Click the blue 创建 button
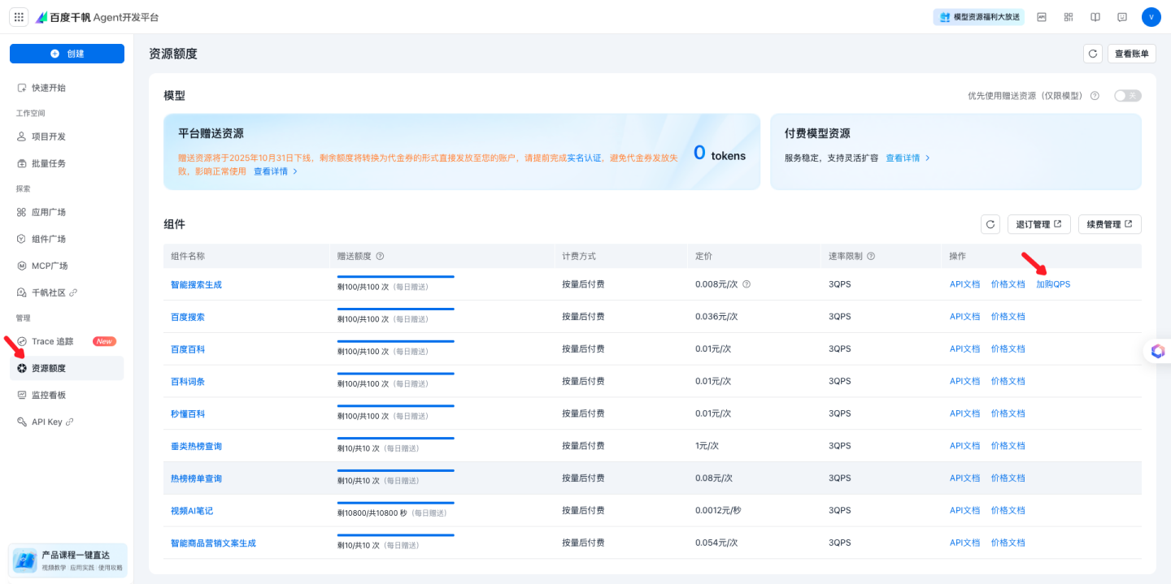 click(x=67, y=54)
